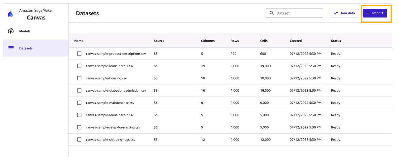The width and height of the screenshot is (399, 167).
Task: Check the canvas-sample-product-descriptions.csv checkbox
Action: click(79, 54)
